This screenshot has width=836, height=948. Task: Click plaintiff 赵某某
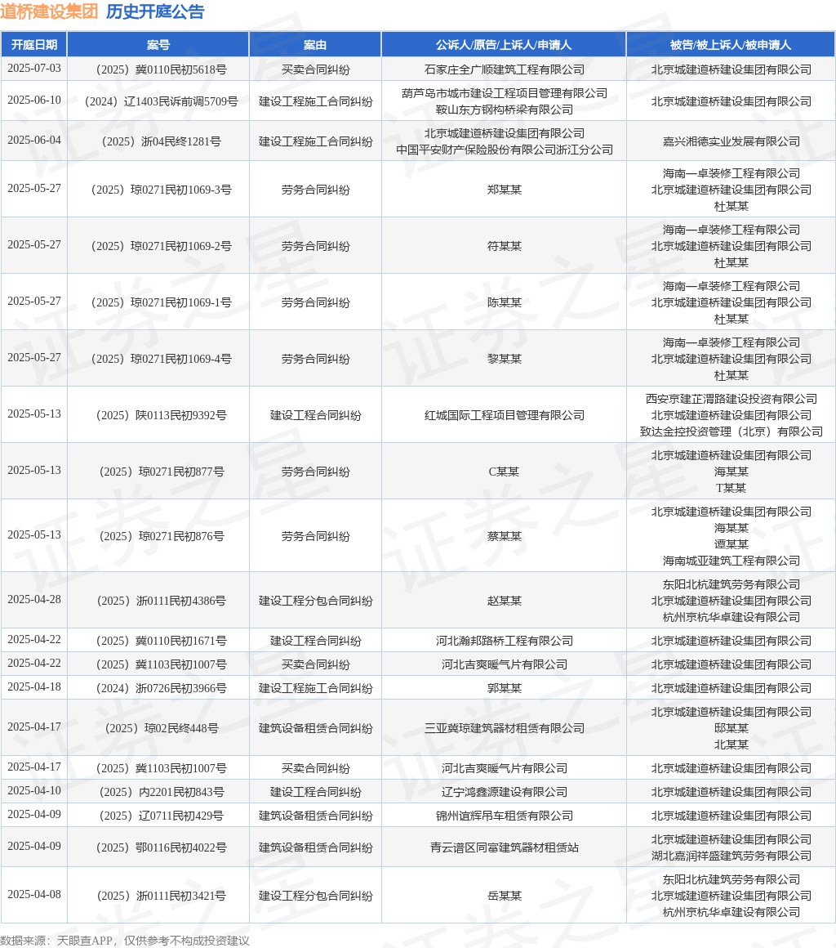[505, 601]
